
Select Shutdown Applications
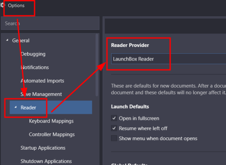(46, 161)
